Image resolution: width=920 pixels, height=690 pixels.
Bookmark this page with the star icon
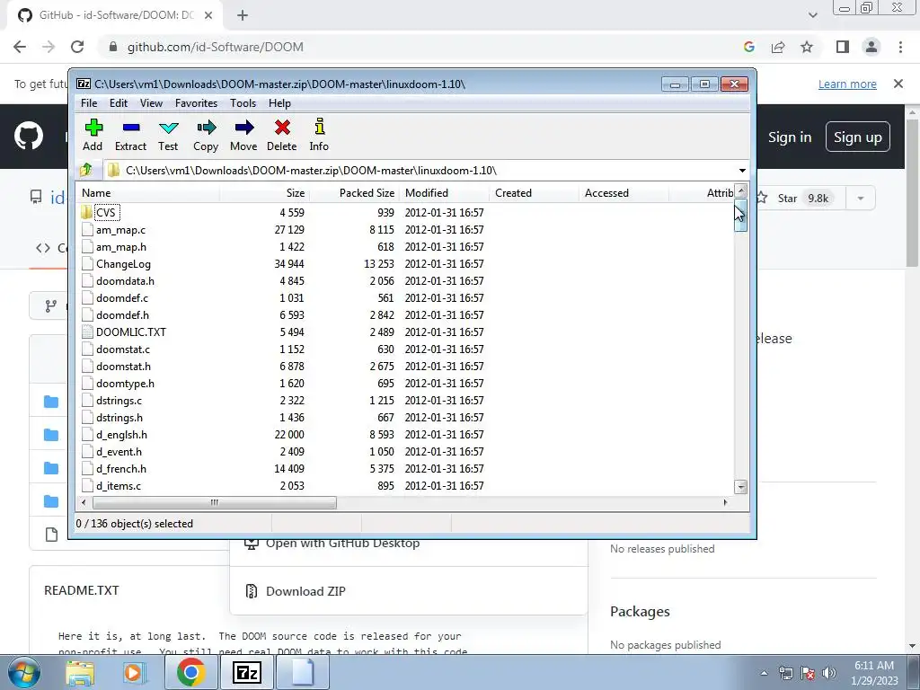click(x=807, y=47)
